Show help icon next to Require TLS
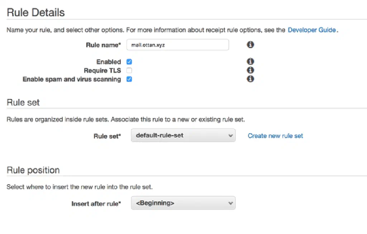 point(251,70)
